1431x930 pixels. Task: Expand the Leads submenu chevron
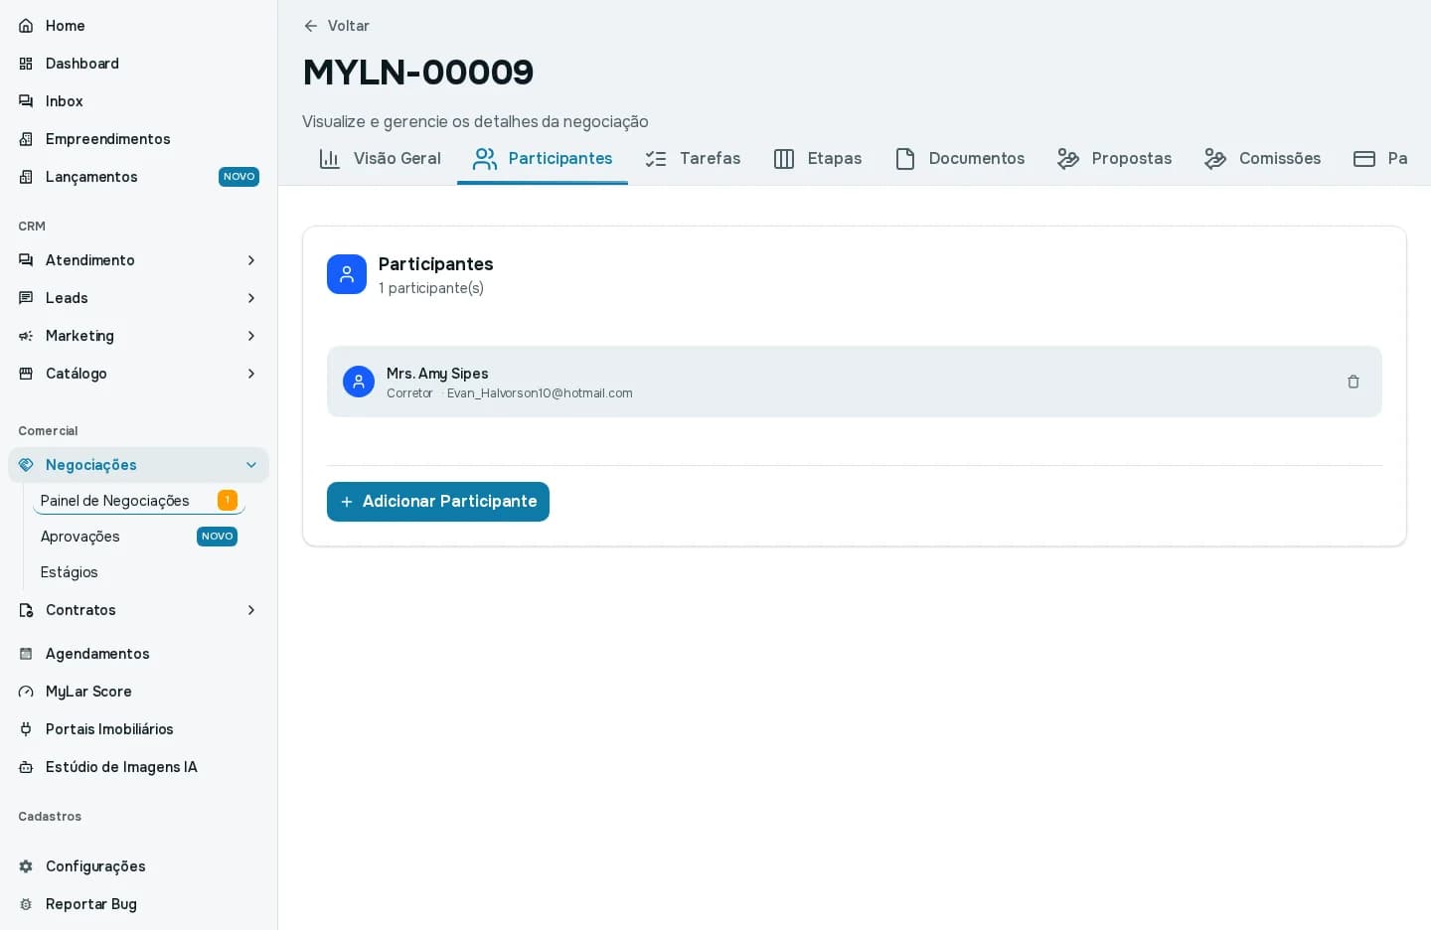coord(251,298)
